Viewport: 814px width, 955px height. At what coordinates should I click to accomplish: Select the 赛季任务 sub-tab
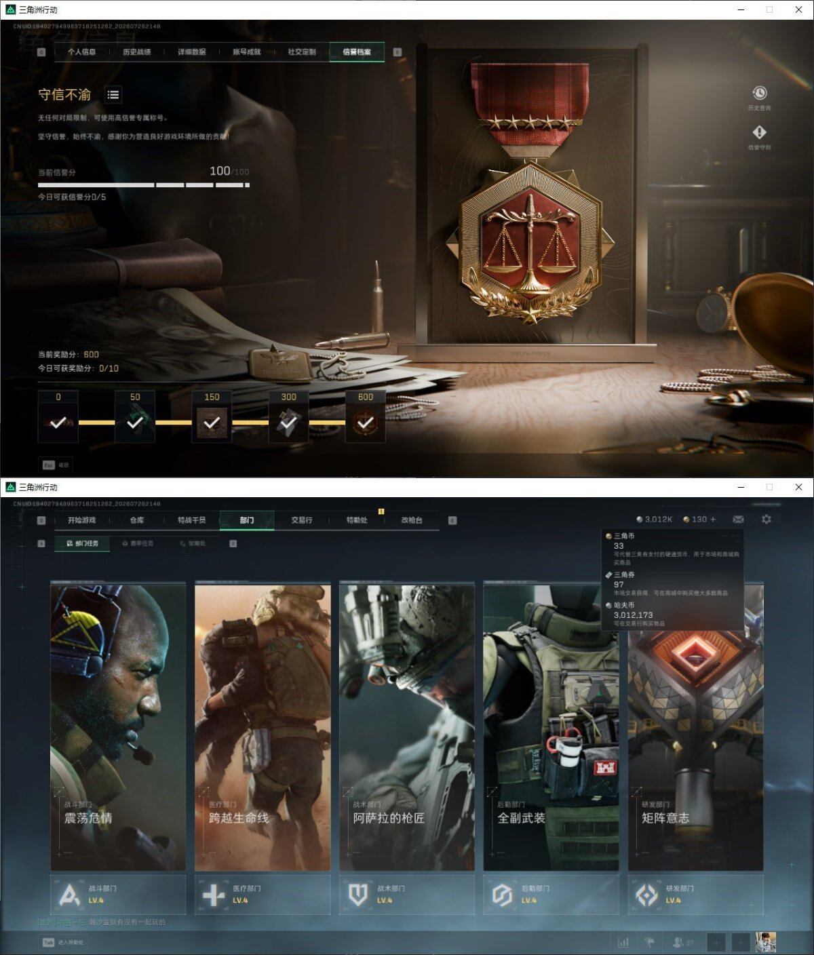[x=138, y=543]
